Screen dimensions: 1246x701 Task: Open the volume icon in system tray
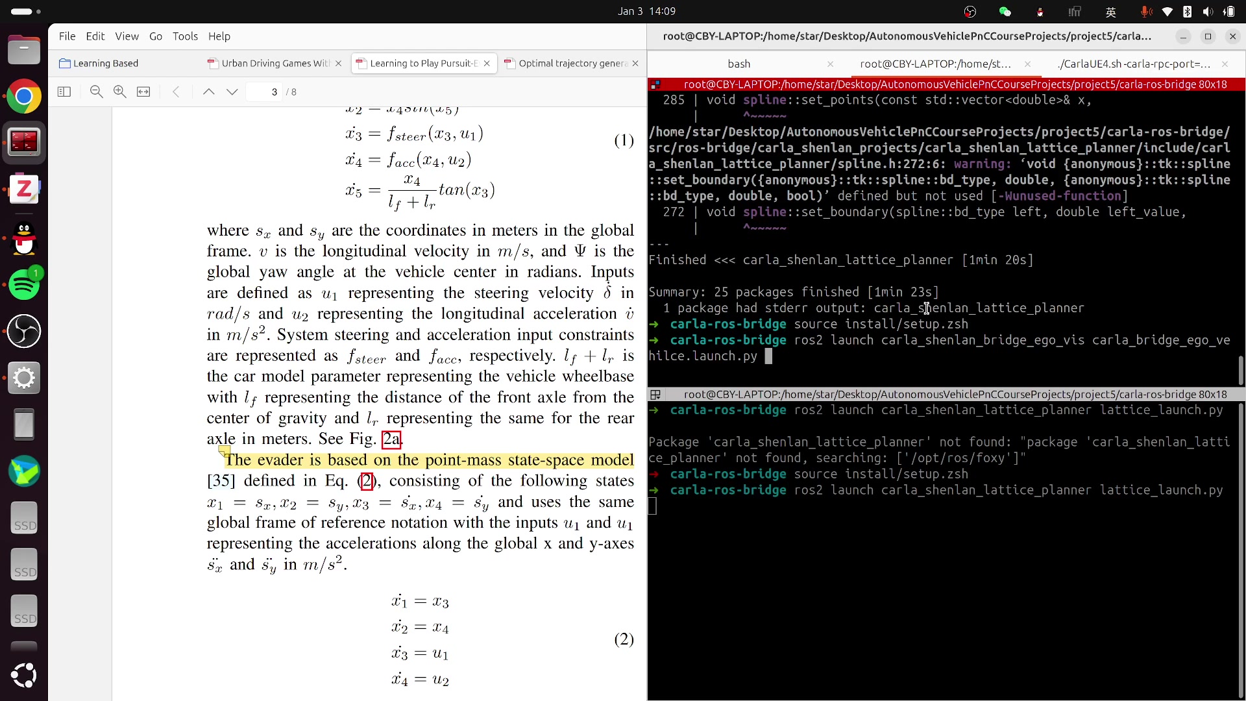pyautogui.click(x=1207, y=12)
